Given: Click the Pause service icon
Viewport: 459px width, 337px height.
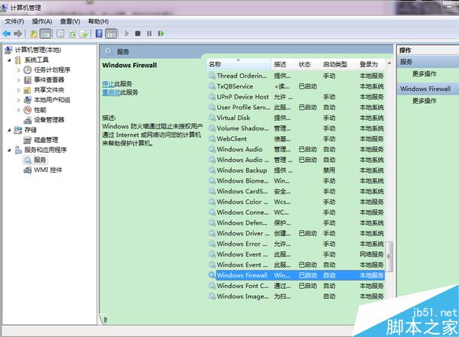Looking at the screenshot, I should [149, 34].
